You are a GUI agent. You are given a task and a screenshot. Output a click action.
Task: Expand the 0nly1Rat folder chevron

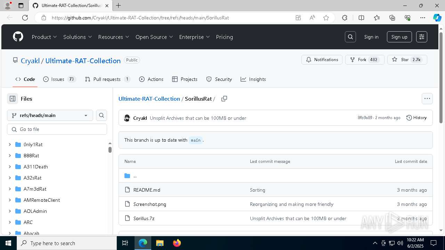pos(10,144)
